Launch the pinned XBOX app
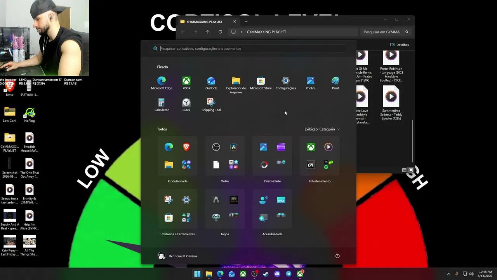This screenshot has width=497, height=280. tap(186, 83)
